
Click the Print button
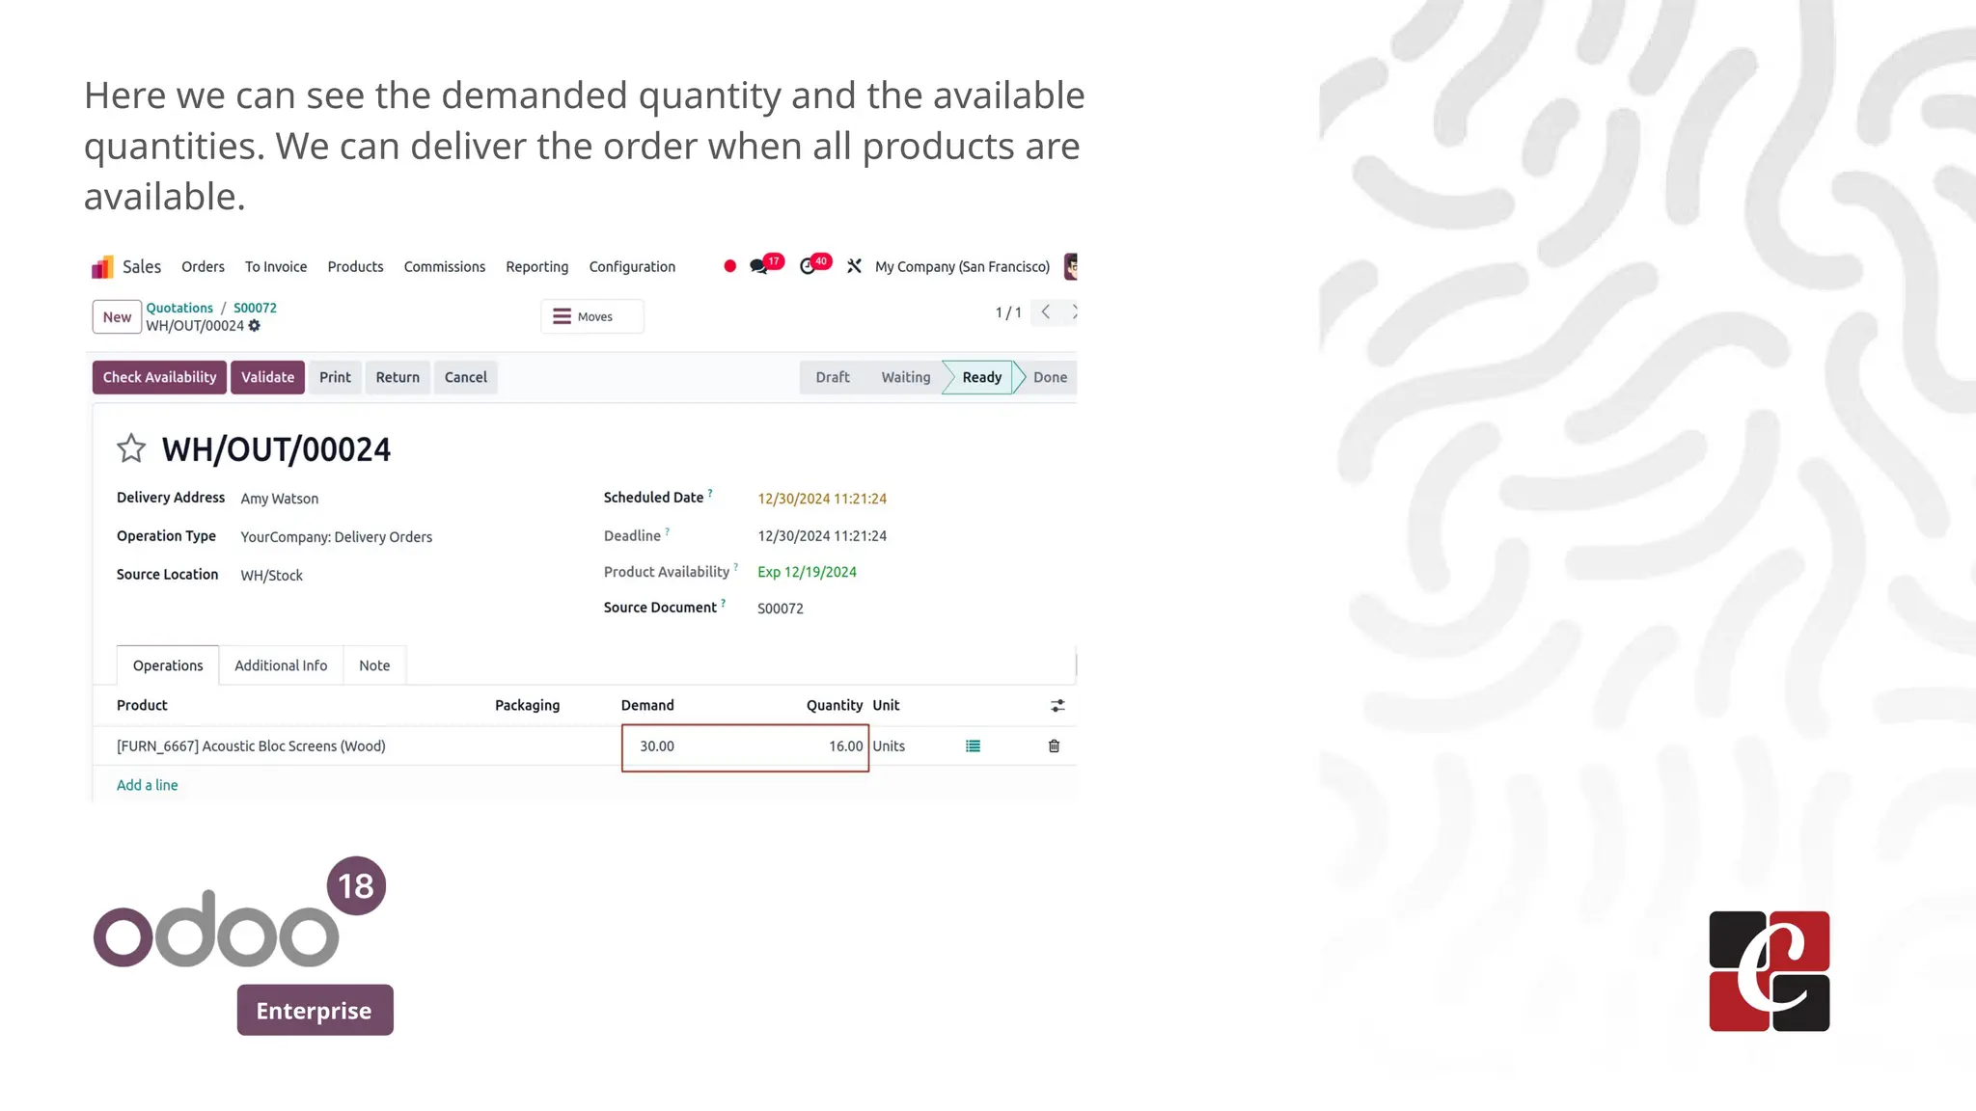pos(335,377)
